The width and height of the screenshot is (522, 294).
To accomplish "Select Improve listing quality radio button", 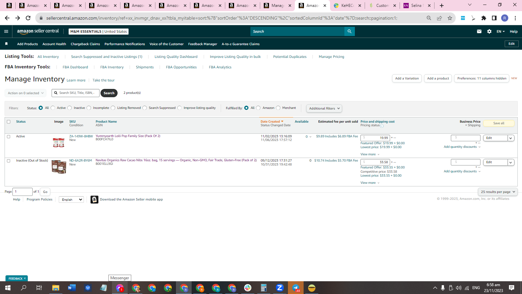I will point(180,108).
